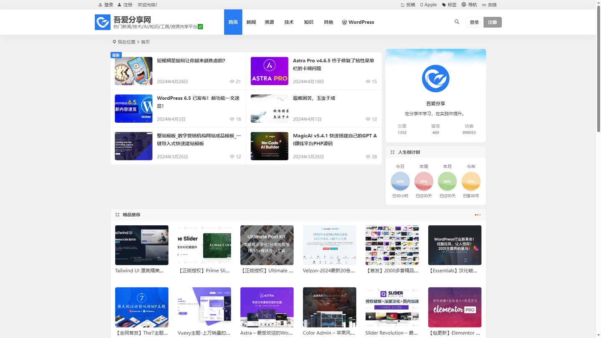601x338 pixels.
Task: Open the 标签 tags link
Action: pos(449,5)
